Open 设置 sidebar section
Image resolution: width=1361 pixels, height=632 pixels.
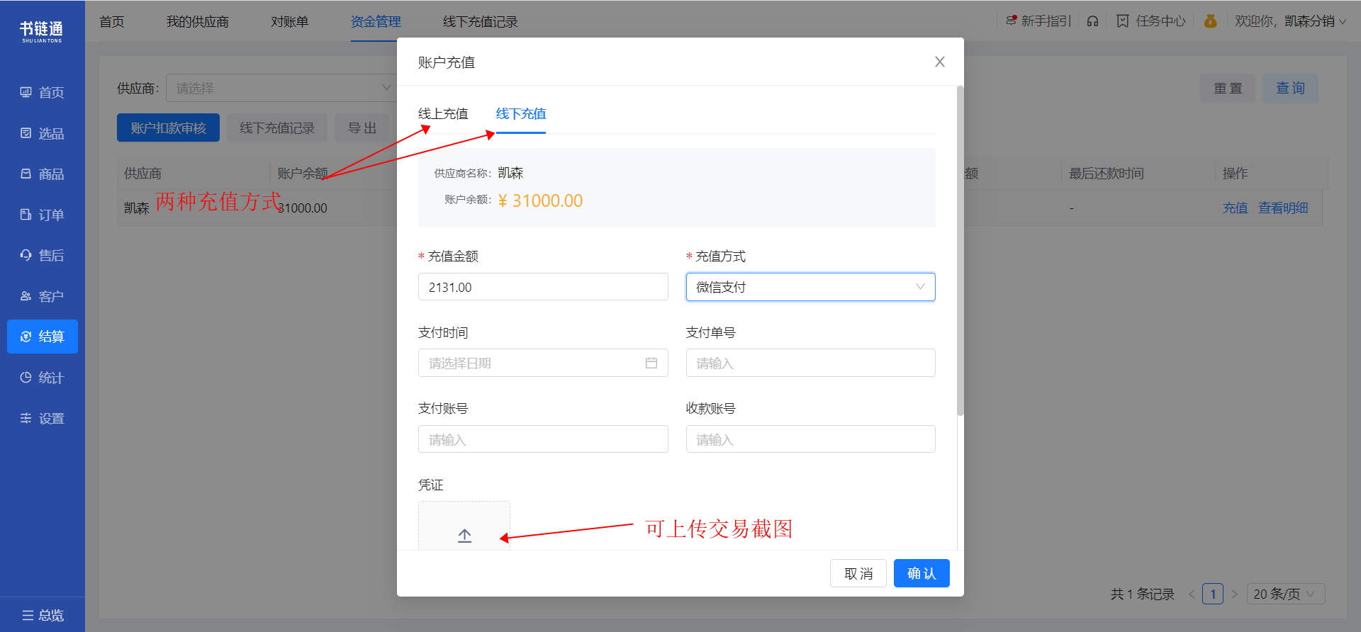43,419
